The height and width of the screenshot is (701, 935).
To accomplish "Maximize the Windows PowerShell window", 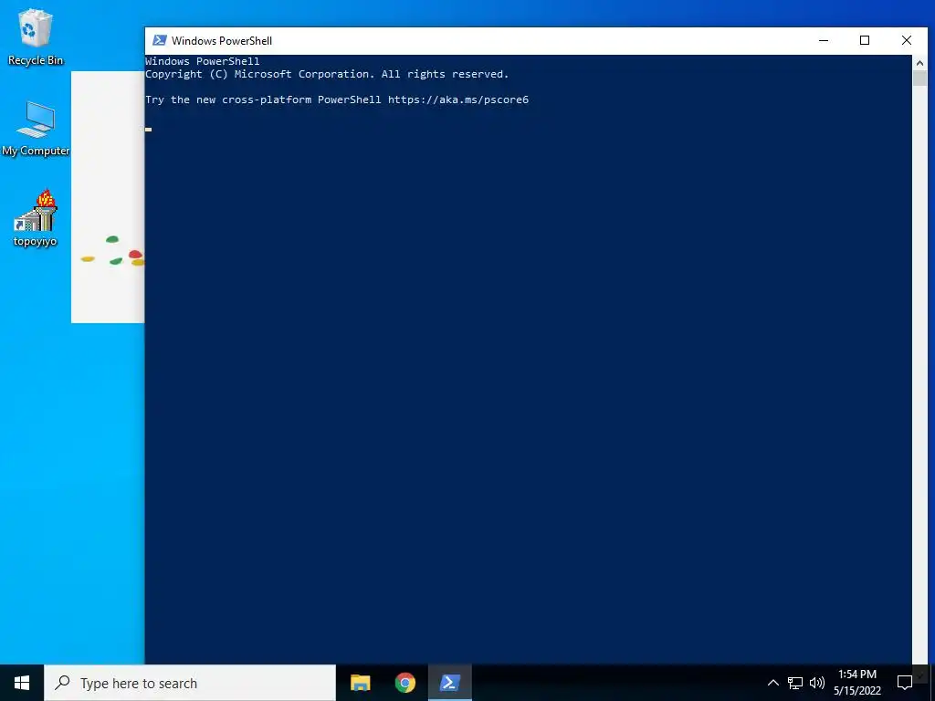I will click(x=865, y=40).
